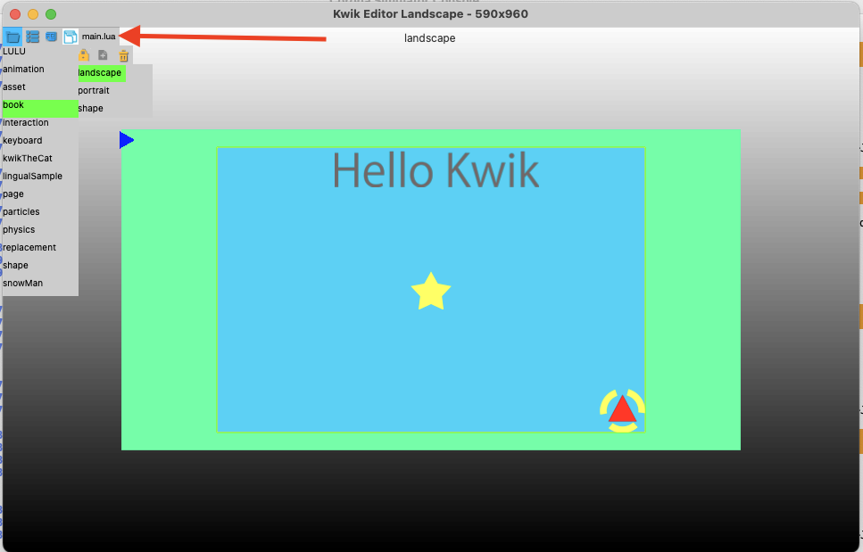Select the shape page under book
Screen dimensions: 863x552
[x=90, y=108]
